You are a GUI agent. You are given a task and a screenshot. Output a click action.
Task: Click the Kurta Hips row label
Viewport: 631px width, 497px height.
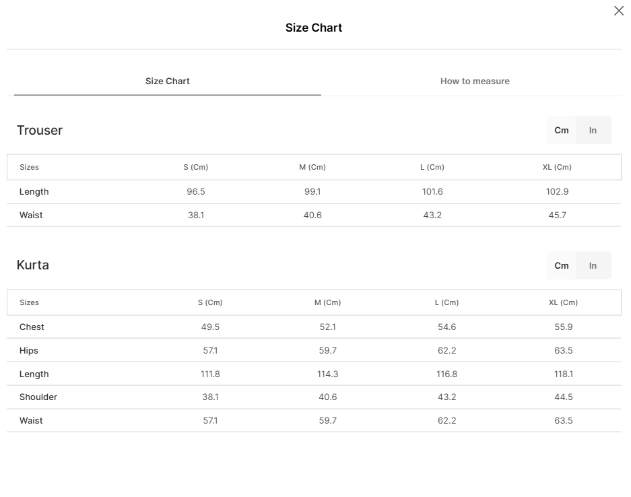click(29, 351)
